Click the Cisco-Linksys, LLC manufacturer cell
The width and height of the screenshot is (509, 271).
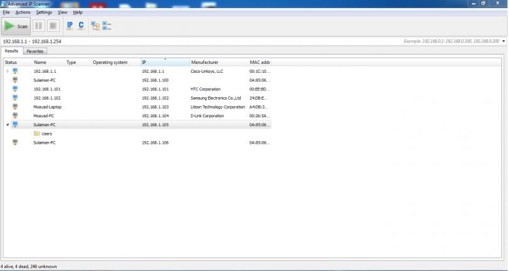click(x=207, y=72)
